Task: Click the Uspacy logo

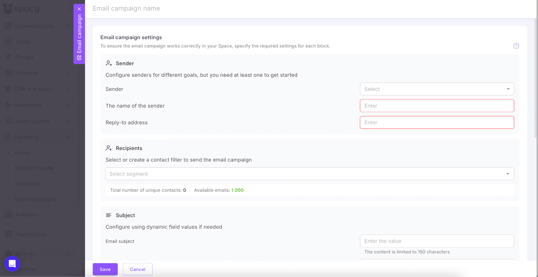Action: (22, 9)
